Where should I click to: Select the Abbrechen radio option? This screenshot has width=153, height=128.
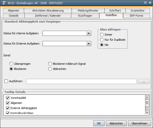50,69
